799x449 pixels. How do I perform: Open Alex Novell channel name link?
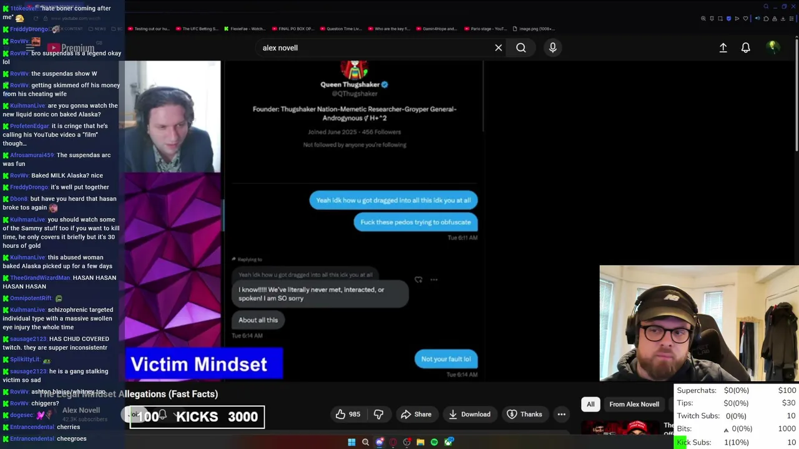[81, 410]
